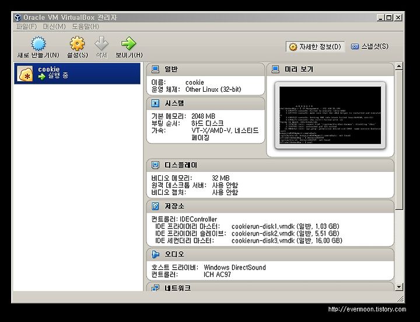Click the New (새로 만들기) toolbar icon
This screenshot has height=322, width=420.
click(38, 43)
